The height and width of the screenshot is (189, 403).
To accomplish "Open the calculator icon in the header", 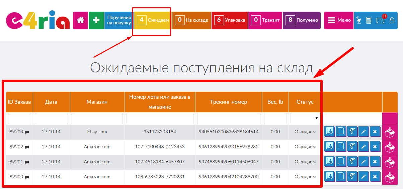I will (x=369, y=20).
